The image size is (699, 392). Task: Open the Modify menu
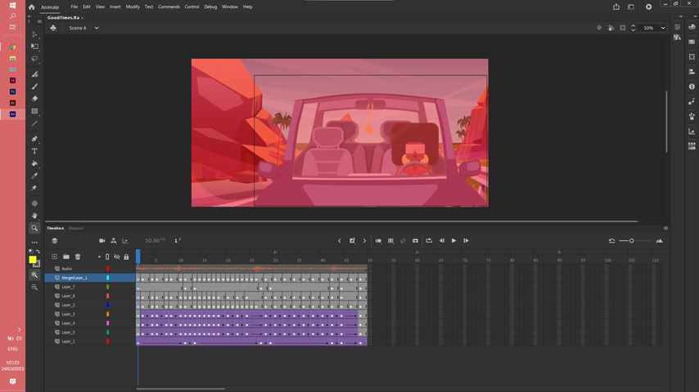(133, 7)
